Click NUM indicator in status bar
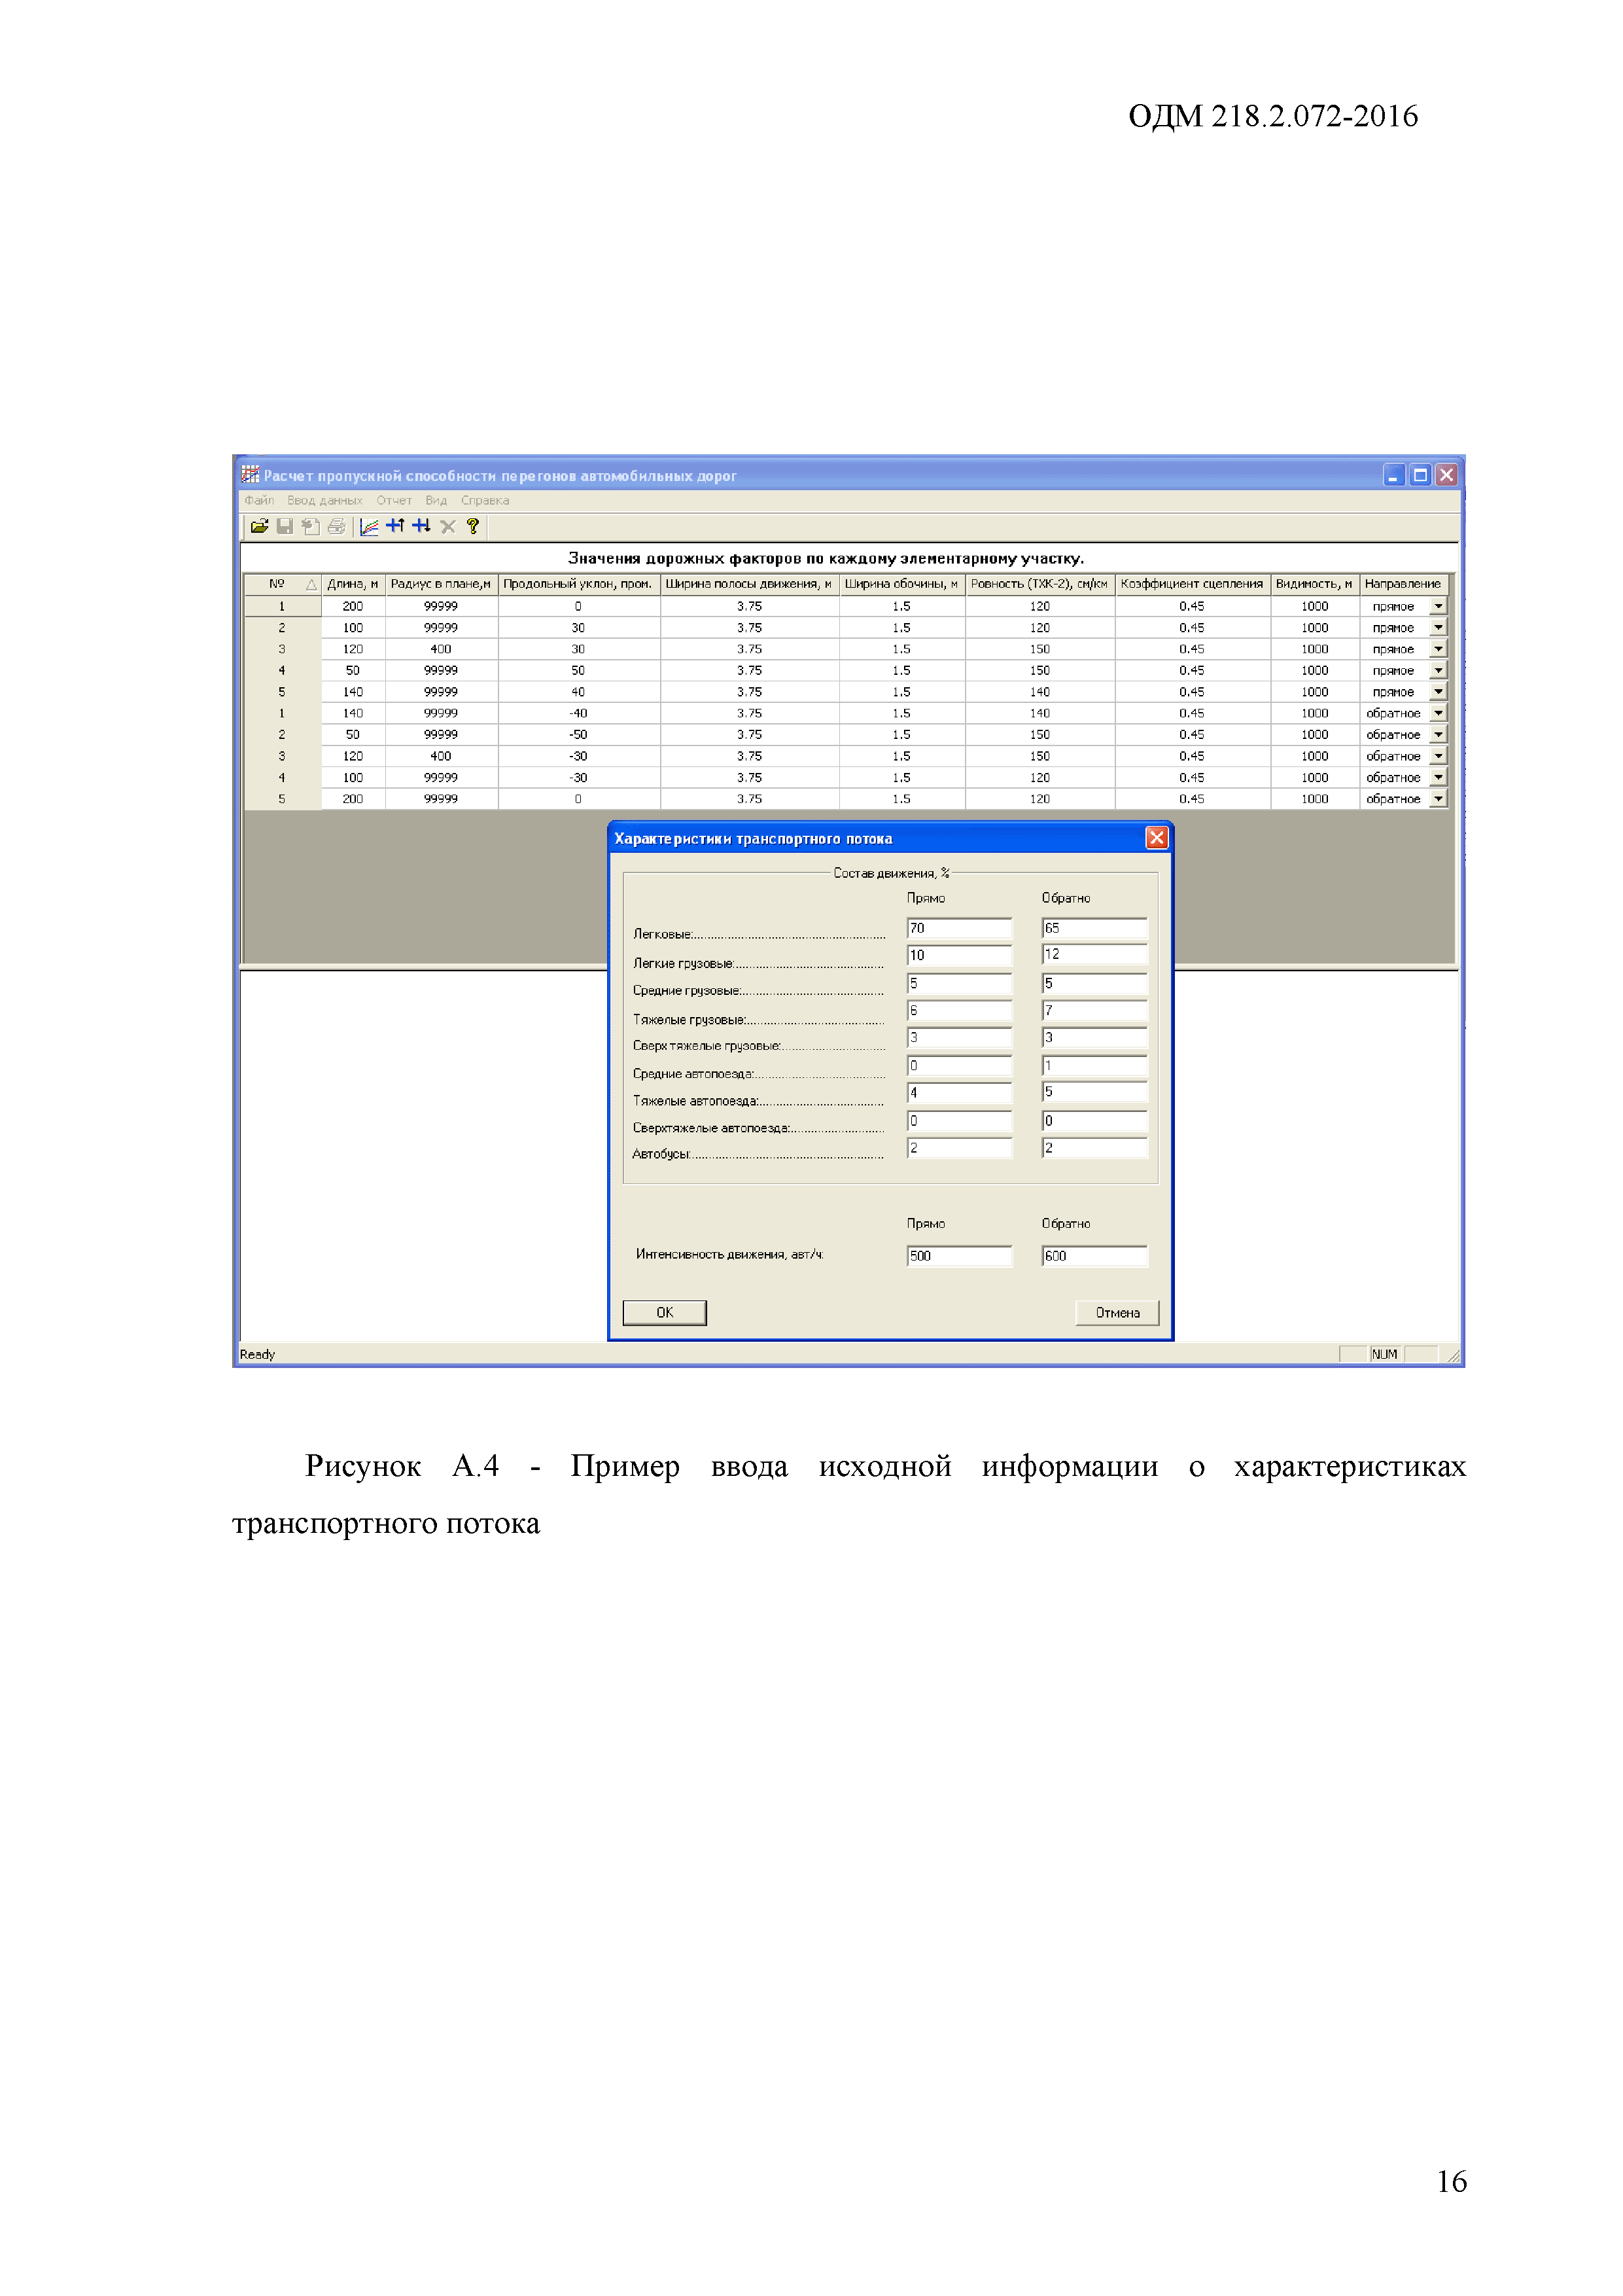1623x2296 pixels. [x=1384, y=1355]
